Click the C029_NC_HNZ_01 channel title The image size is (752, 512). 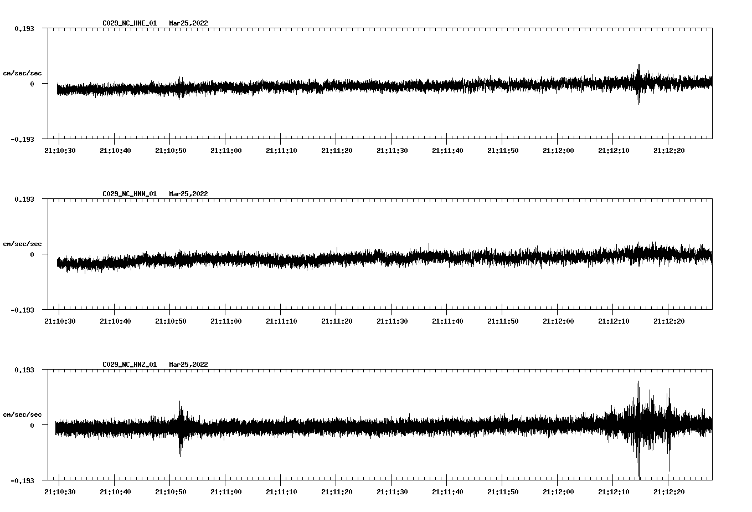pos(130,365)
